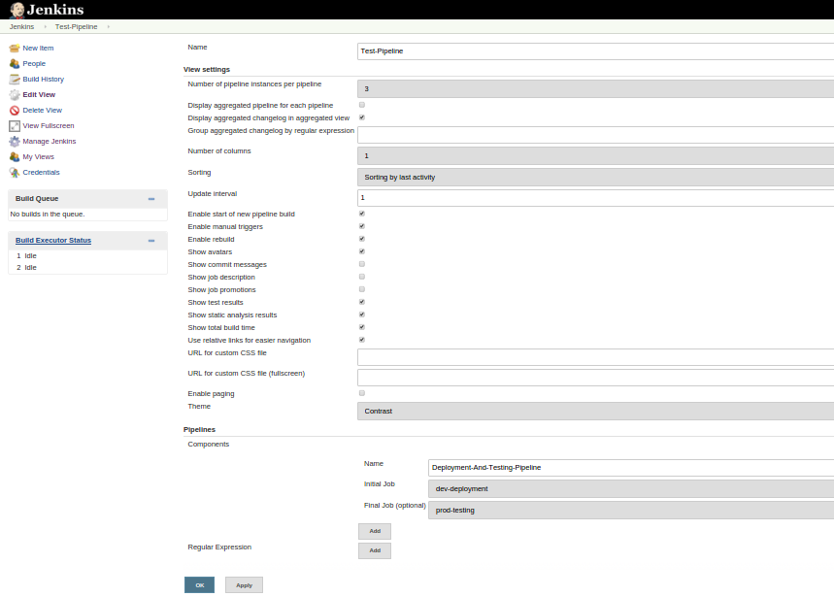This screenshot has width=834, height=597.
Task: Click custom CSS file (fullscreen) URL field
Action: point(596,378)
